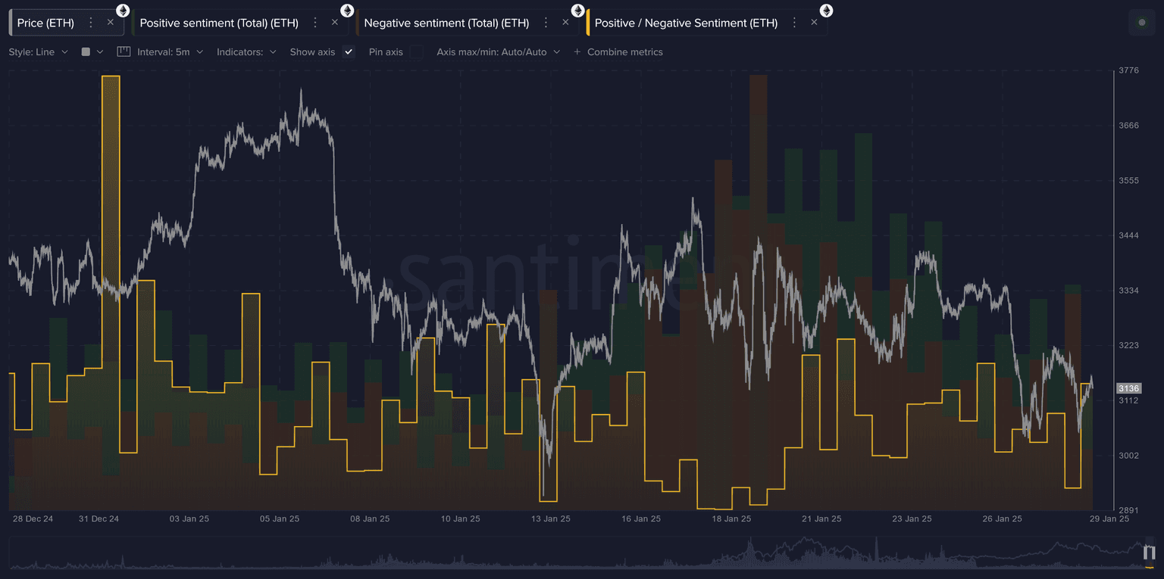Expand the Indicators dropdown
Image resolution: width=1164 pixels, height=579 pixels.
point(246,51)
